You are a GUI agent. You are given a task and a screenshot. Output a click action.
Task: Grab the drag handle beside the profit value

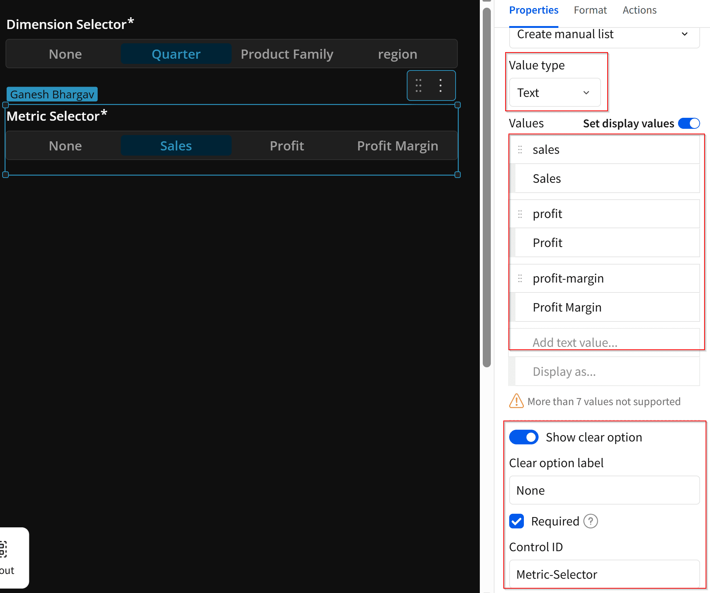coord(520,214)
